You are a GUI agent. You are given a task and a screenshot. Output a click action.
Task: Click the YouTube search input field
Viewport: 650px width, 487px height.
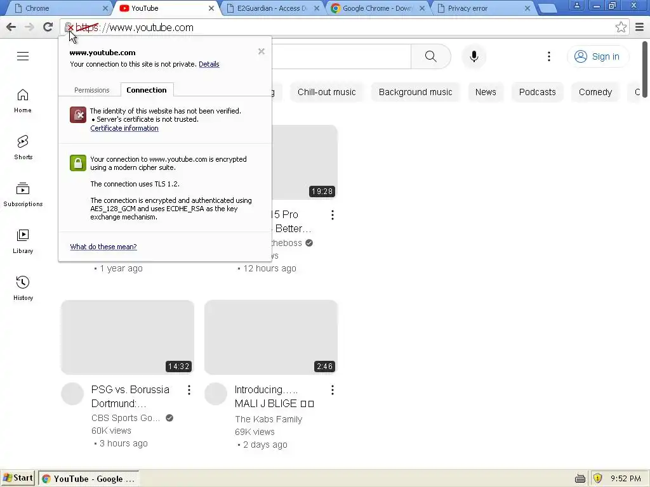tap(341, 56)
